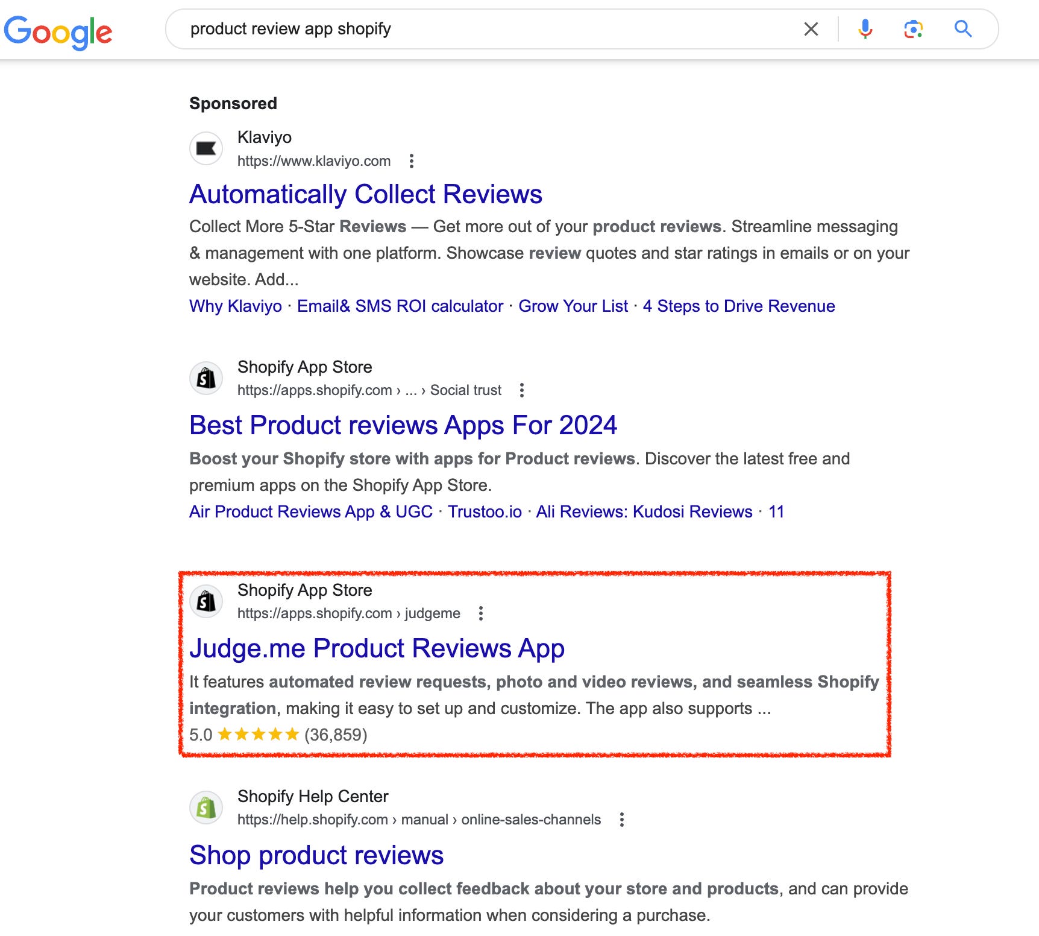Viewport: 1039px width, 936px height.
Task: Click the Klaviyo flag favicon
Action: [206, 148]
